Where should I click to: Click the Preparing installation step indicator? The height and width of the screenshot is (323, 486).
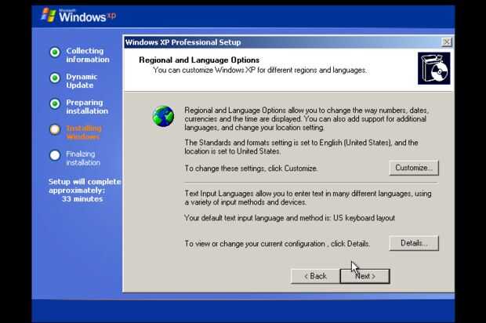point(55,103)
